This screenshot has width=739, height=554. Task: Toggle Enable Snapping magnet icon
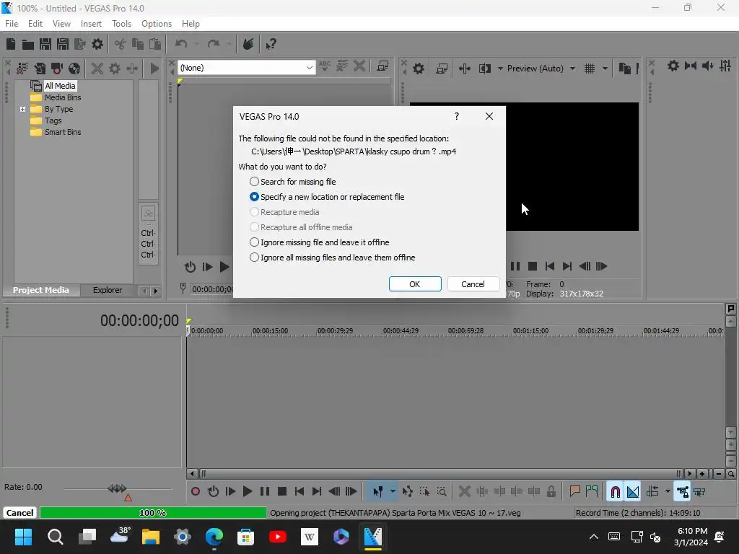point(615,492)
